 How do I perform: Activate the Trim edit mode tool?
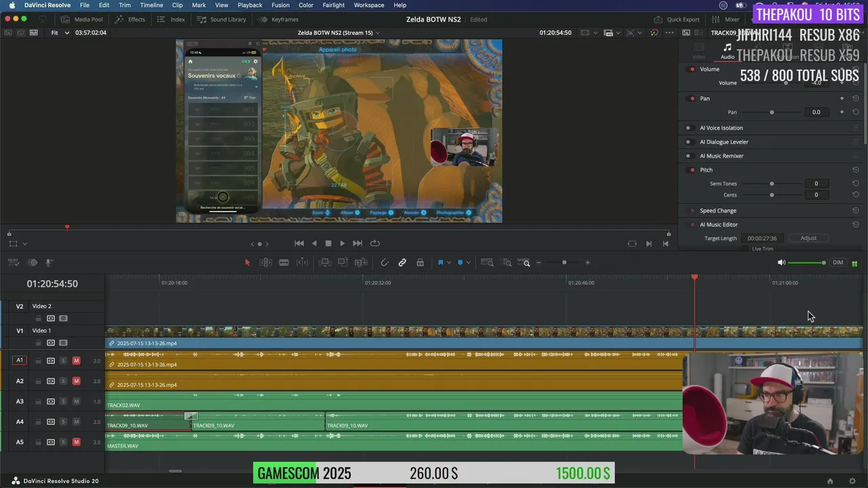pyautogui.click(x=266, y=262)
